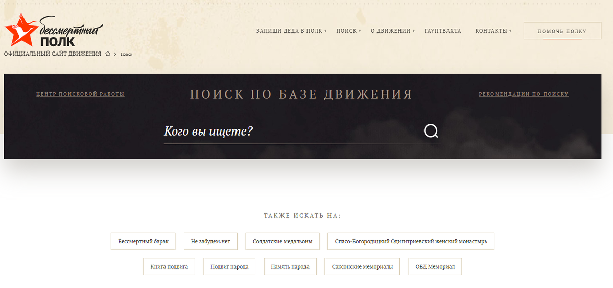Expand the КОНТАКТЫ menu

click(x=493, y=31)
